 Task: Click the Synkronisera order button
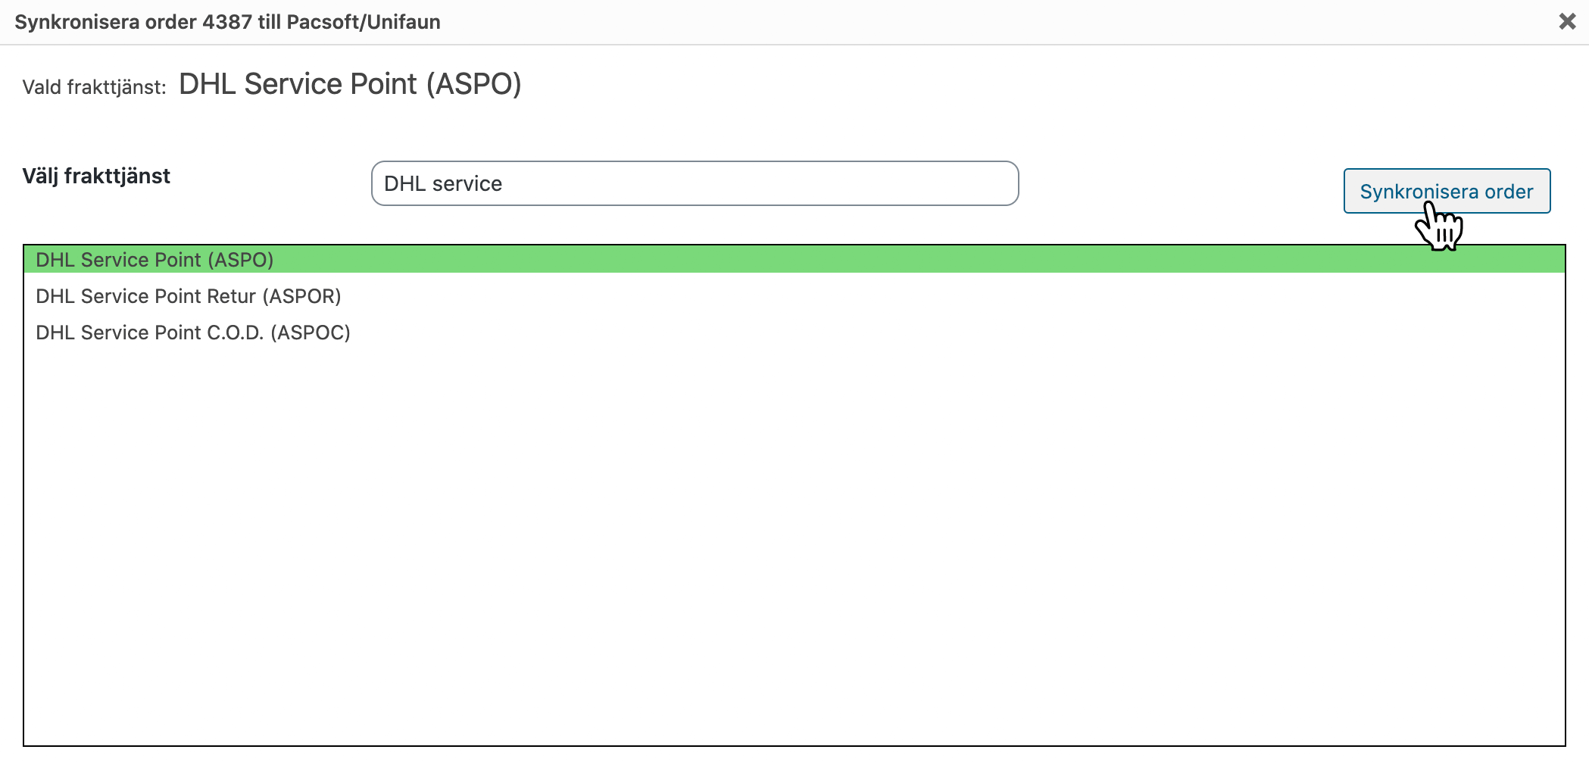click(1446, 191)
